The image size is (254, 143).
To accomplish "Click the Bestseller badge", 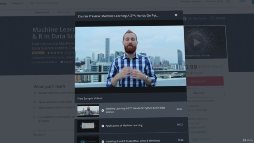I will pos(38,53).
